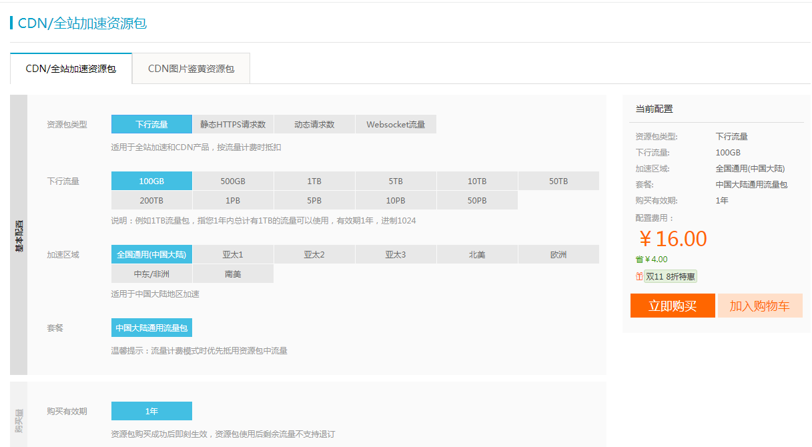Click the gift icon beside 双11 promotion
This screenshot has height=447, width=812.
639,276
